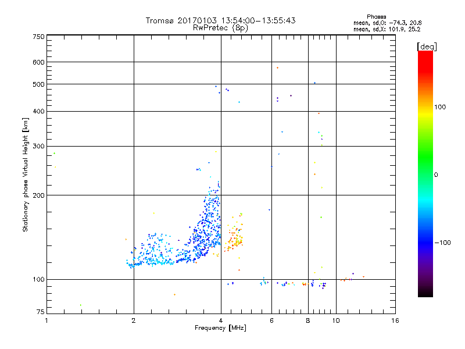Click the x-axis '6' tick label

[x=271, y=320]
